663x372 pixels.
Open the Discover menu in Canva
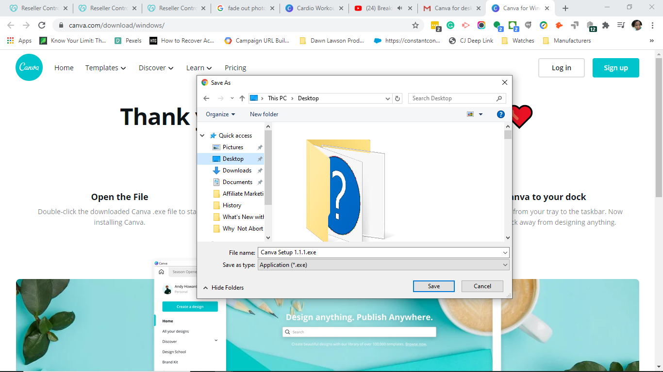coord(156,68)
